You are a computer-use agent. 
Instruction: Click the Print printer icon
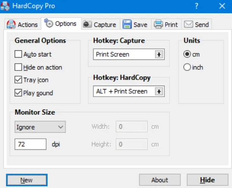pyautogui.click(x=158, y=24)
